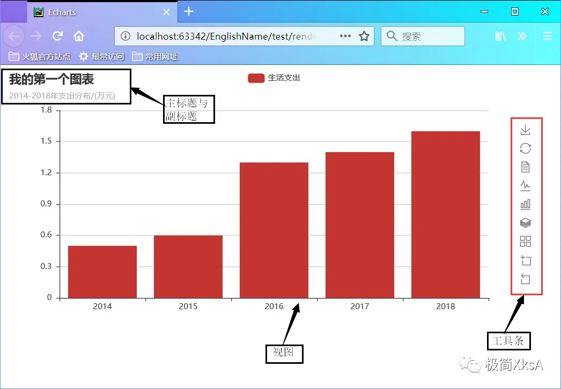
Task: Expand more tools double-chevron overflow
Action: [x=522, y=36]
